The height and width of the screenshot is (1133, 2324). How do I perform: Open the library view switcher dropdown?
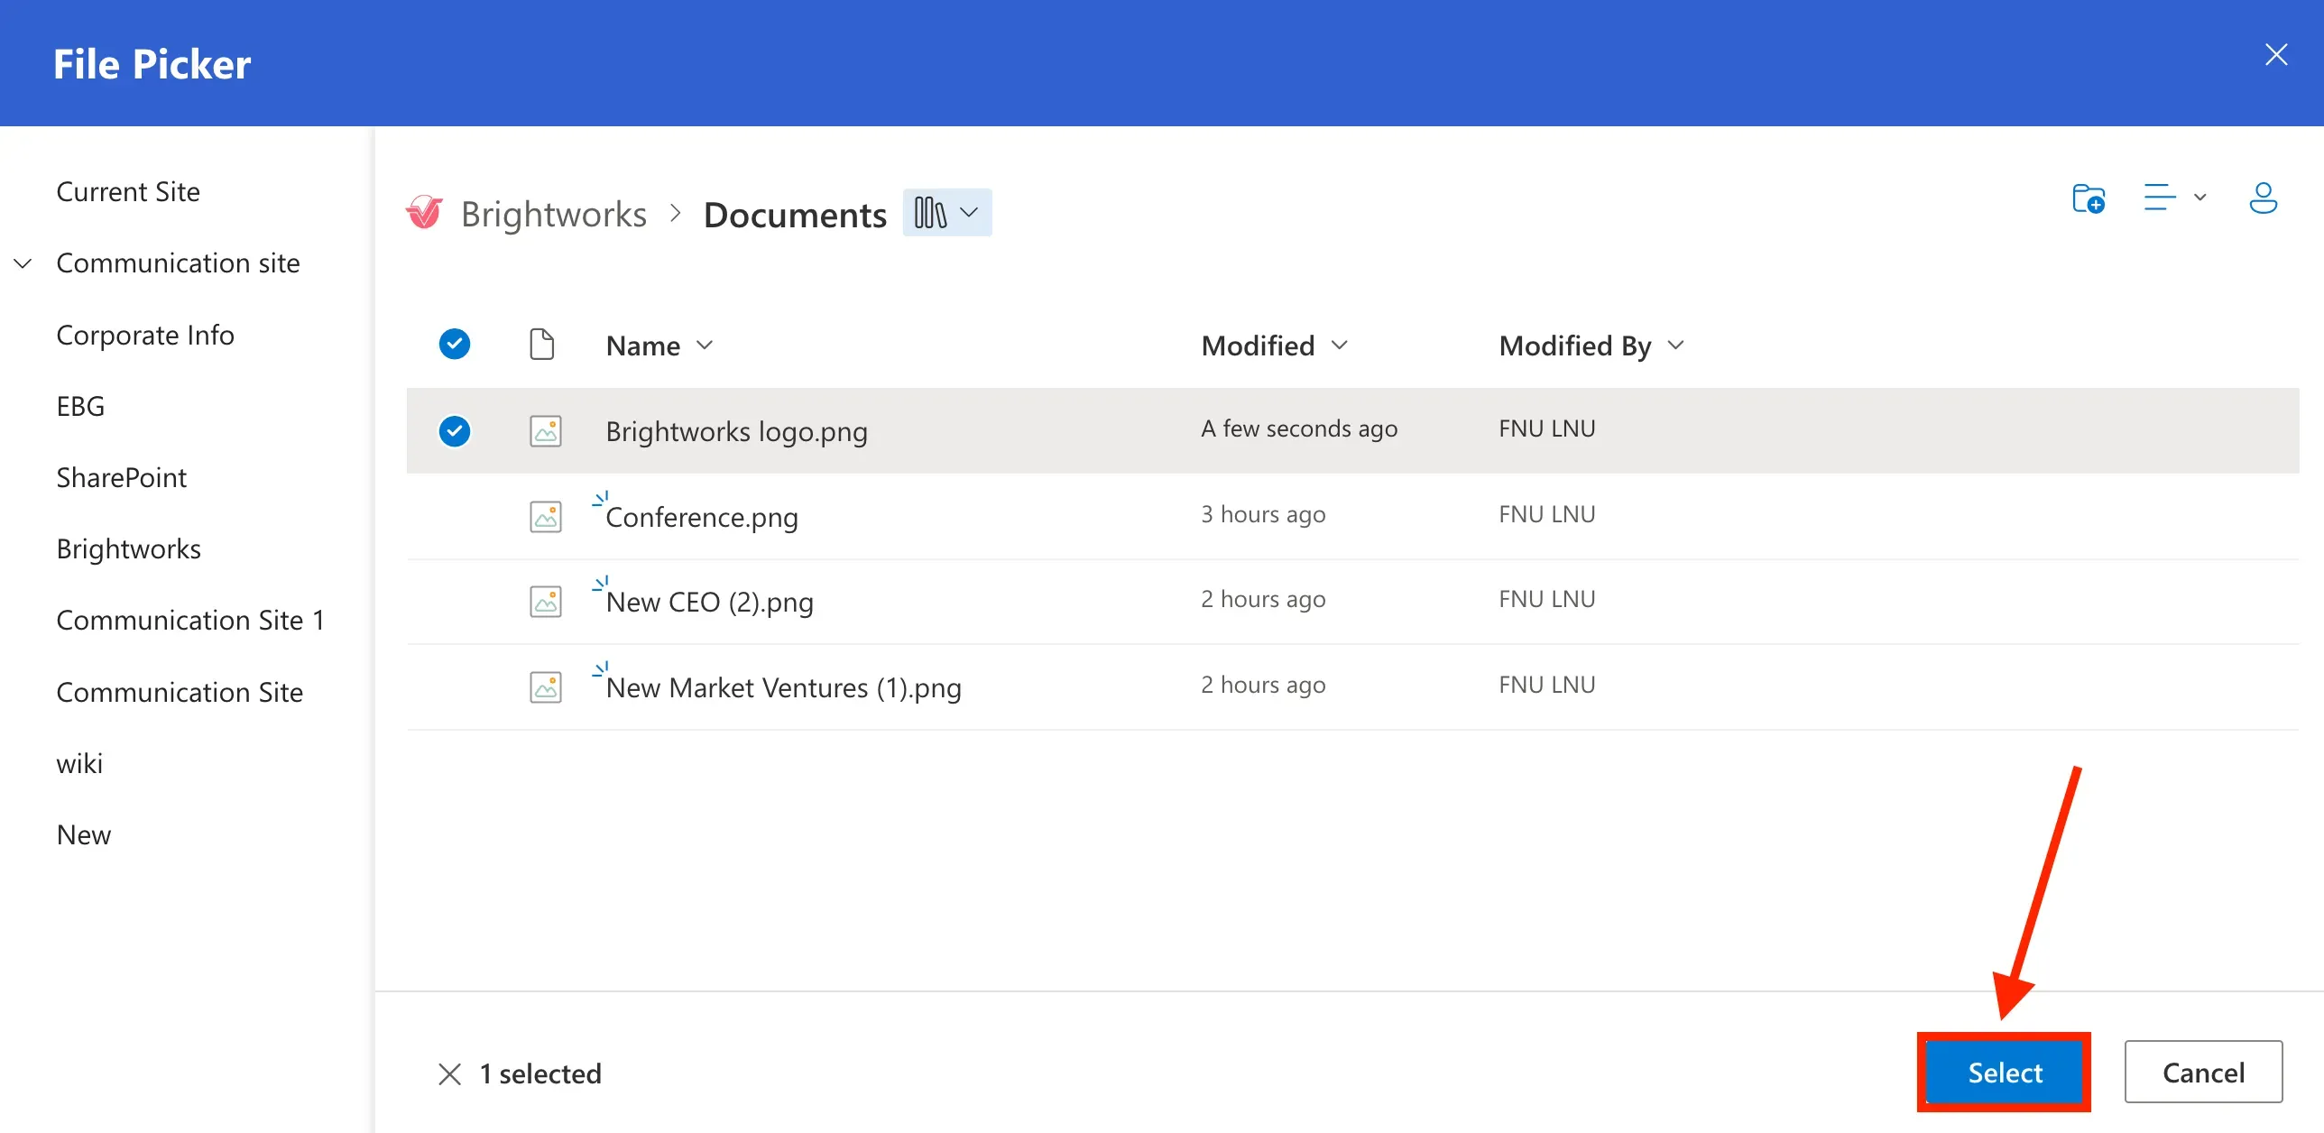947,213
